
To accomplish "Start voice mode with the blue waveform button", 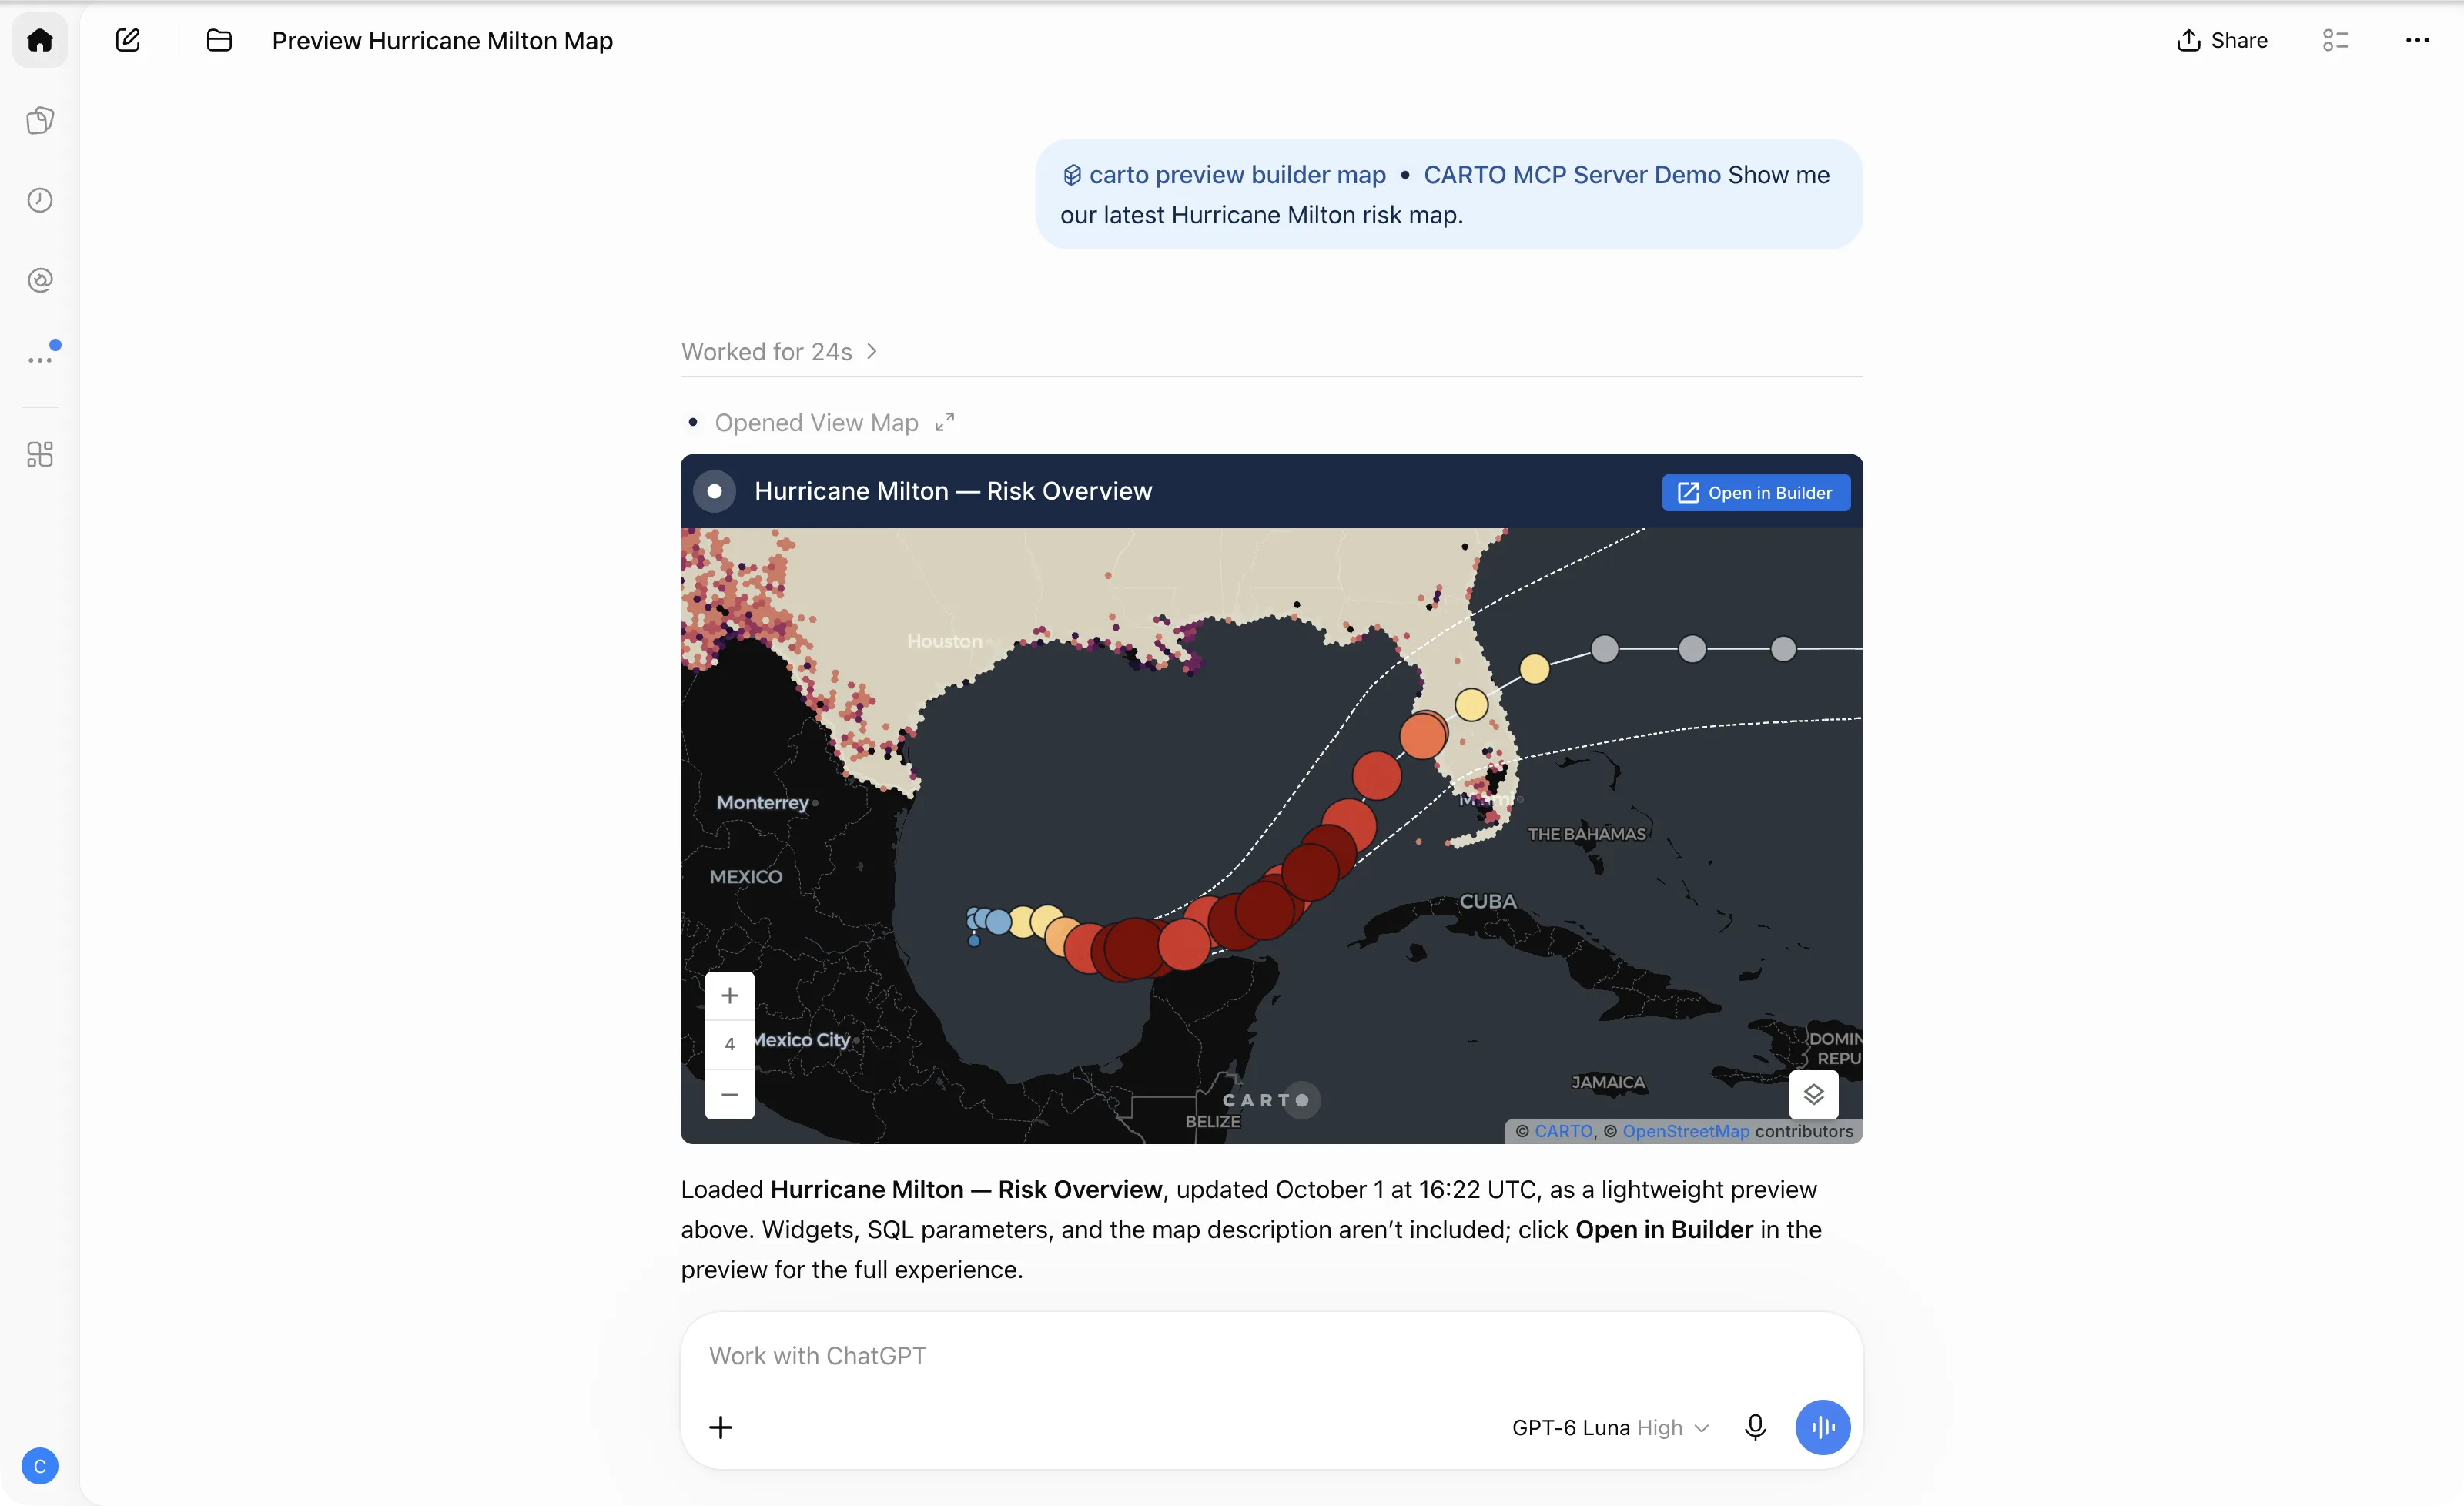I will [x=1822, y=1427].
